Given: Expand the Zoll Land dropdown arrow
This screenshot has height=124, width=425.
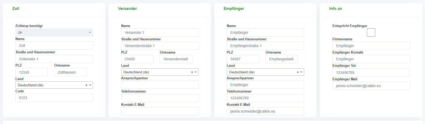Looking at the screenshot, I should tap(90, 85).
